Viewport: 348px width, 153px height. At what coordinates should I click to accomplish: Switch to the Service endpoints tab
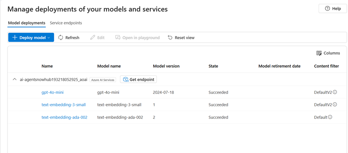66,23
